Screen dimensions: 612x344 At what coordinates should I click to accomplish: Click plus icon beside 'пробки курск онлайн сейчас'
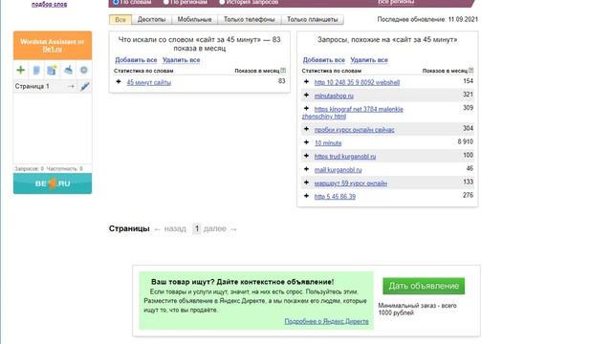tap(306, 129)
